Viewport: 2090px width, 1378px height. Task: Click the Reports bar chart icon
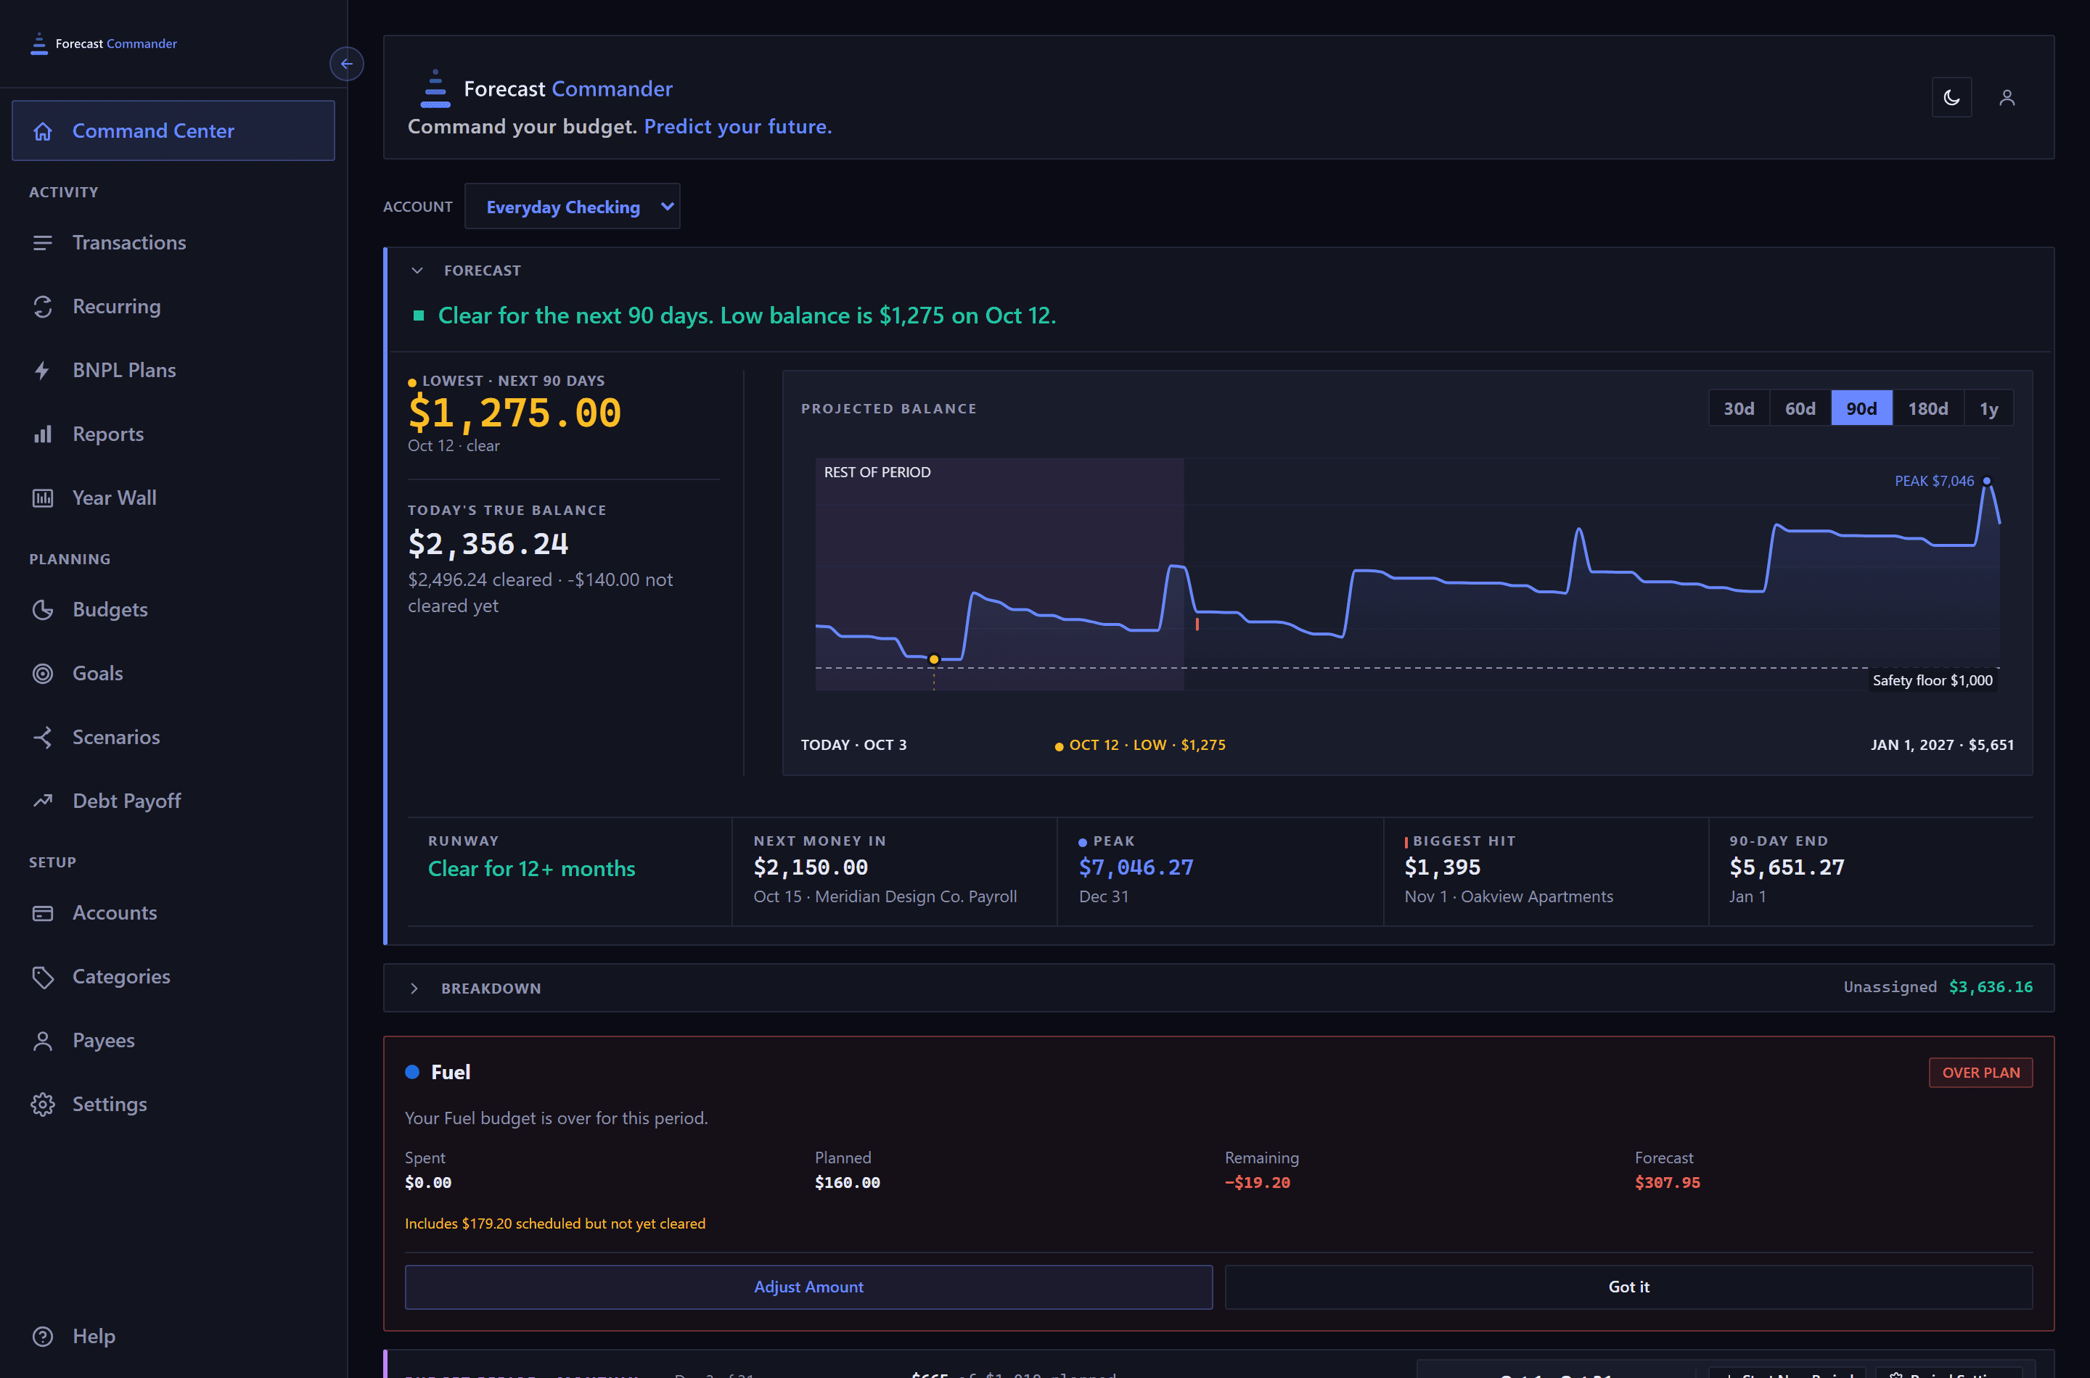(42, 434)
